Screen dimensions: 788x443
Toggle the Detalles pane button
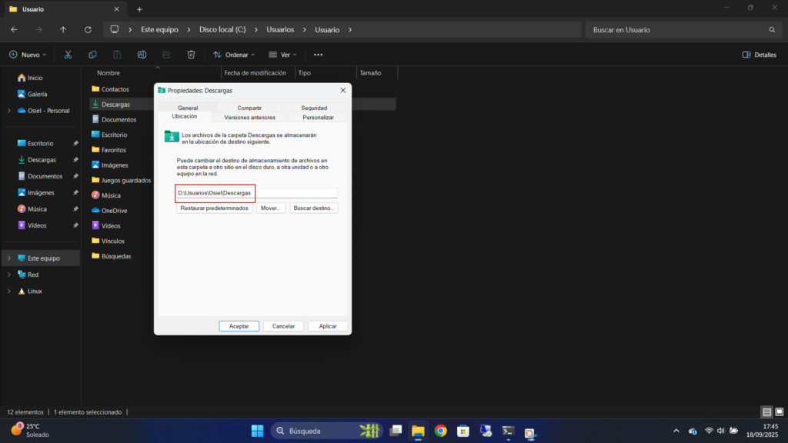pyautogui.click(x=759, y=55)
